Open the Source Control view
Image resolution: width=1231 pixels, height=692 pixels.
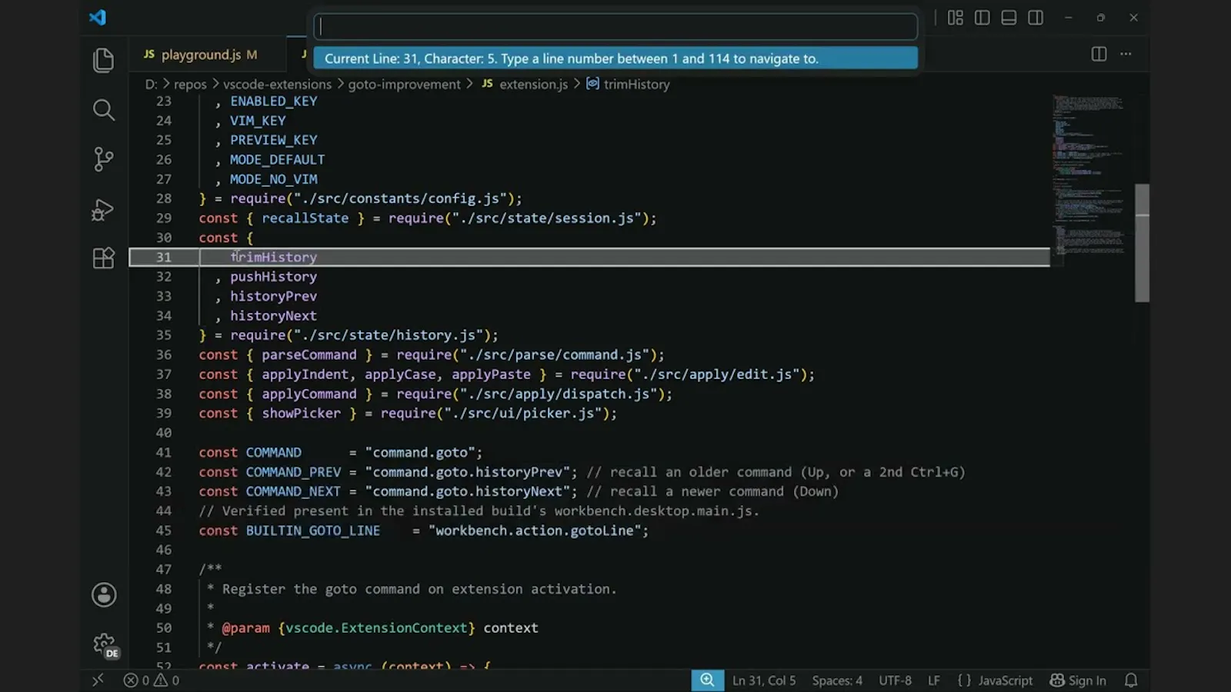(103, 159)
